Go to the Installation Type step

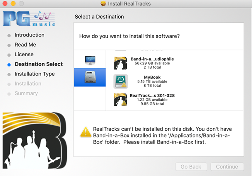pos(35,74)
